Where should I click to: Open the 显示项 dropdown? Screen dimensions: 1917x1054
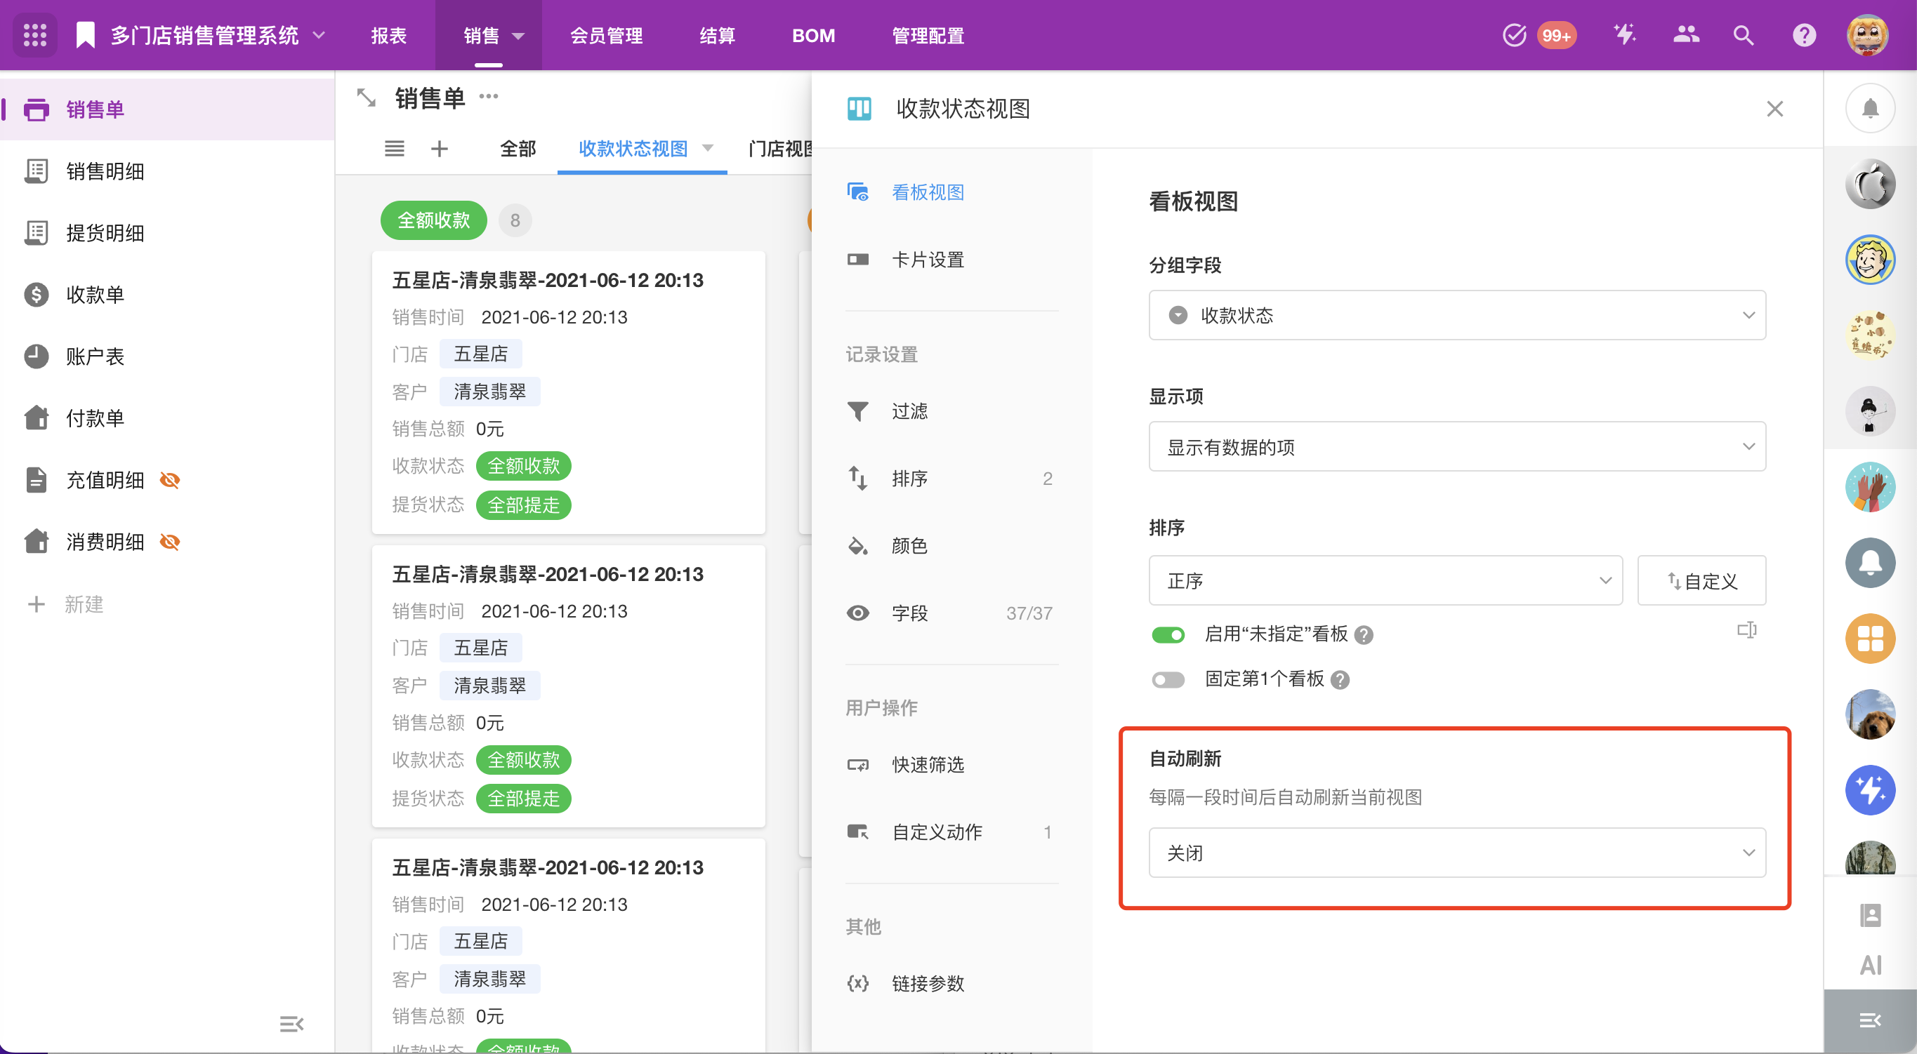pos(1457,447)
